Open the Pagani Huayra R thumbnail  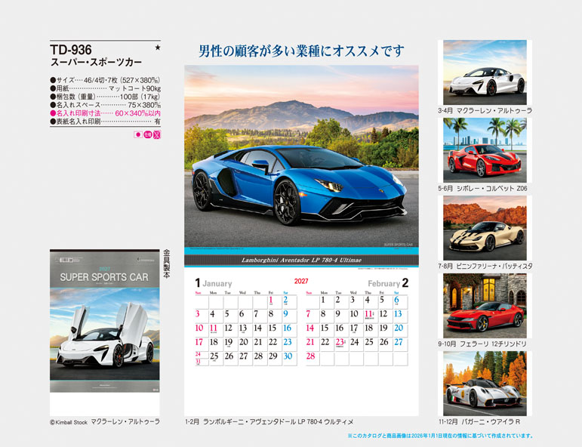(485, 384)
